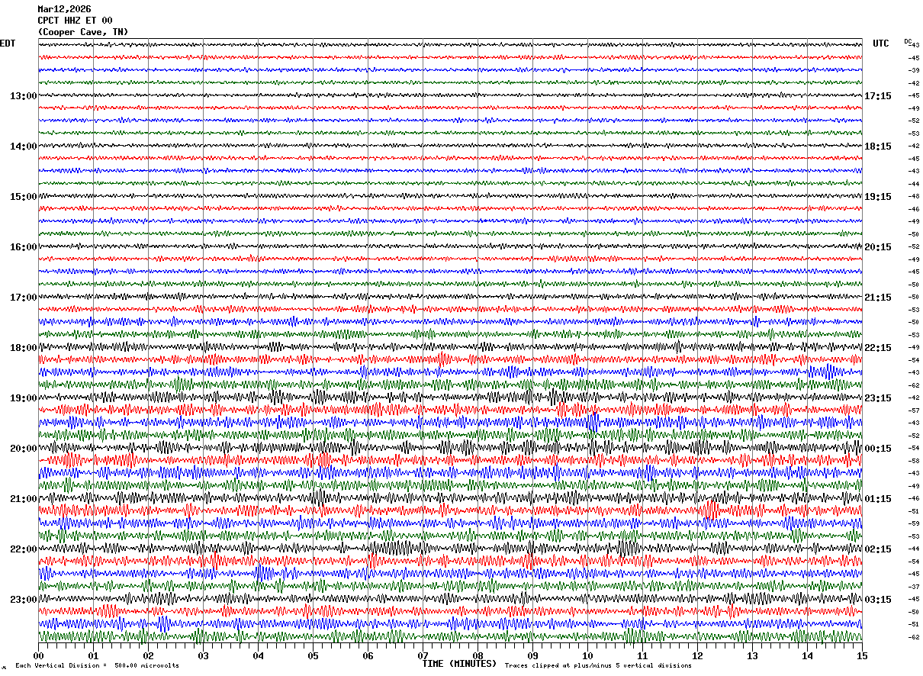Click minute tick 05 on time axis
This screenshot has width=923, height=676.
(x=314, y=655)
